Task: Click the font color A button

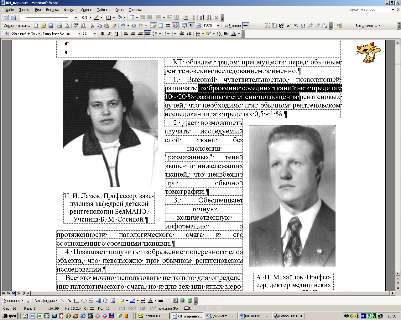Action: 234,33
